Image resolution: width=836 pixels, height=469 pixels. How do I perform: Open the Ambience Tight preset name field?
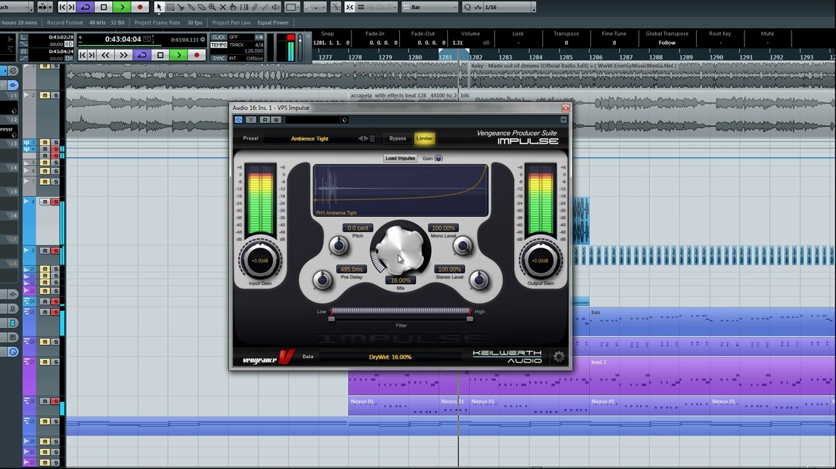coord(310,138)
